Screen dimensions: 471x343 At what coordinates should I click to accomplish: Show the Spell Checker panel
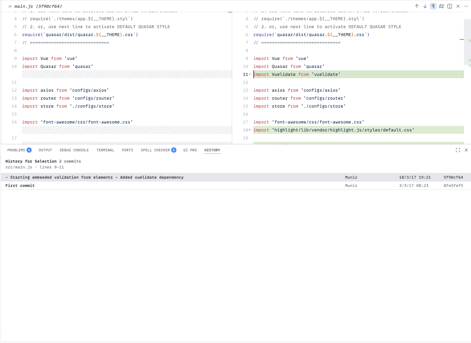click(158, 150)
